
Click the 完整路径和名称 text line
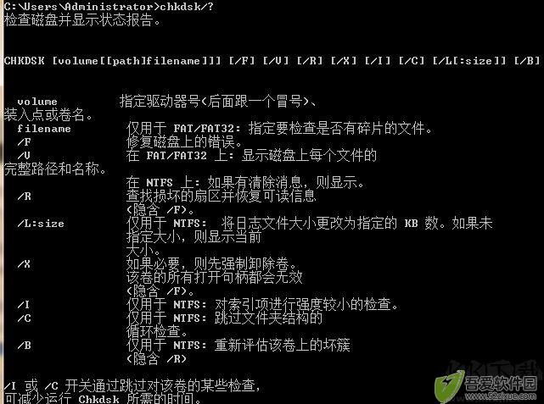[55, 169]
